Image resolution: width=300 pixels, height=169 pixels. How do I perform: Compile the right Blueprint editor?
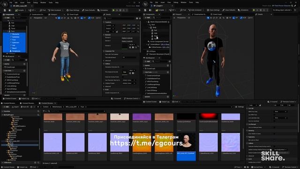[x=160, y=10]
